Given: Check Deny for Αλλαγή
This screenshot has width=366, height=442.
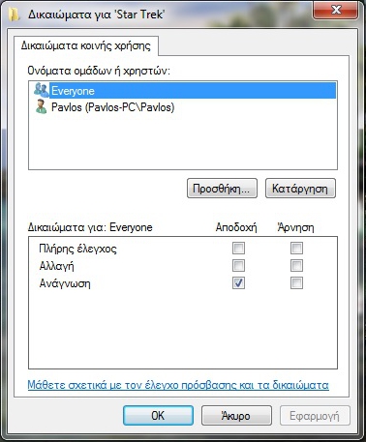Looking at the screenshot, I should click(x=296, y=266).
